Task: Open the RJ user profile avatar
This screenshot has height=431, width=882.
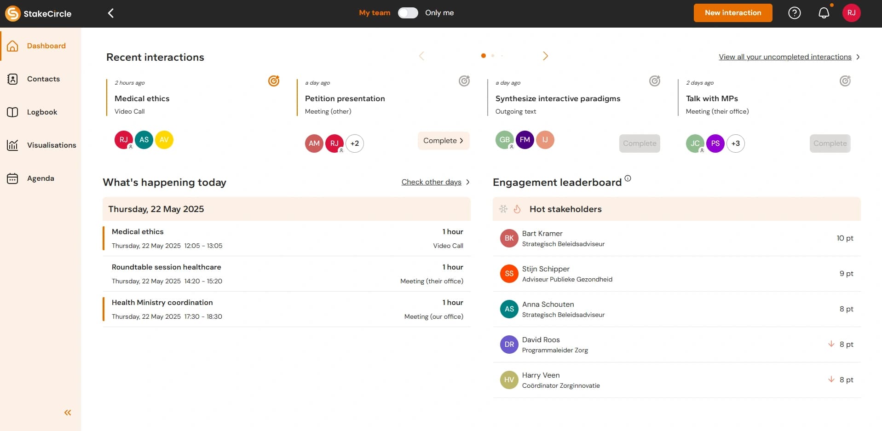Action: [851, 13]
